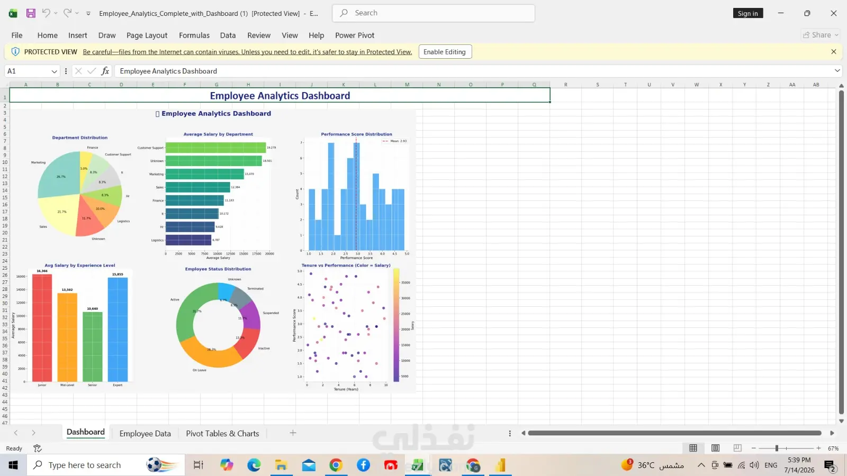Open the Power Pivot ribbon tab
Screen dimensions: 847x476
pyautogui.click(x=355, y=35)
